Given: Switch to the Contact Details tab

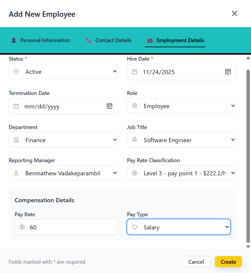Looking at the screenshot, I should (x=113, y=40).
